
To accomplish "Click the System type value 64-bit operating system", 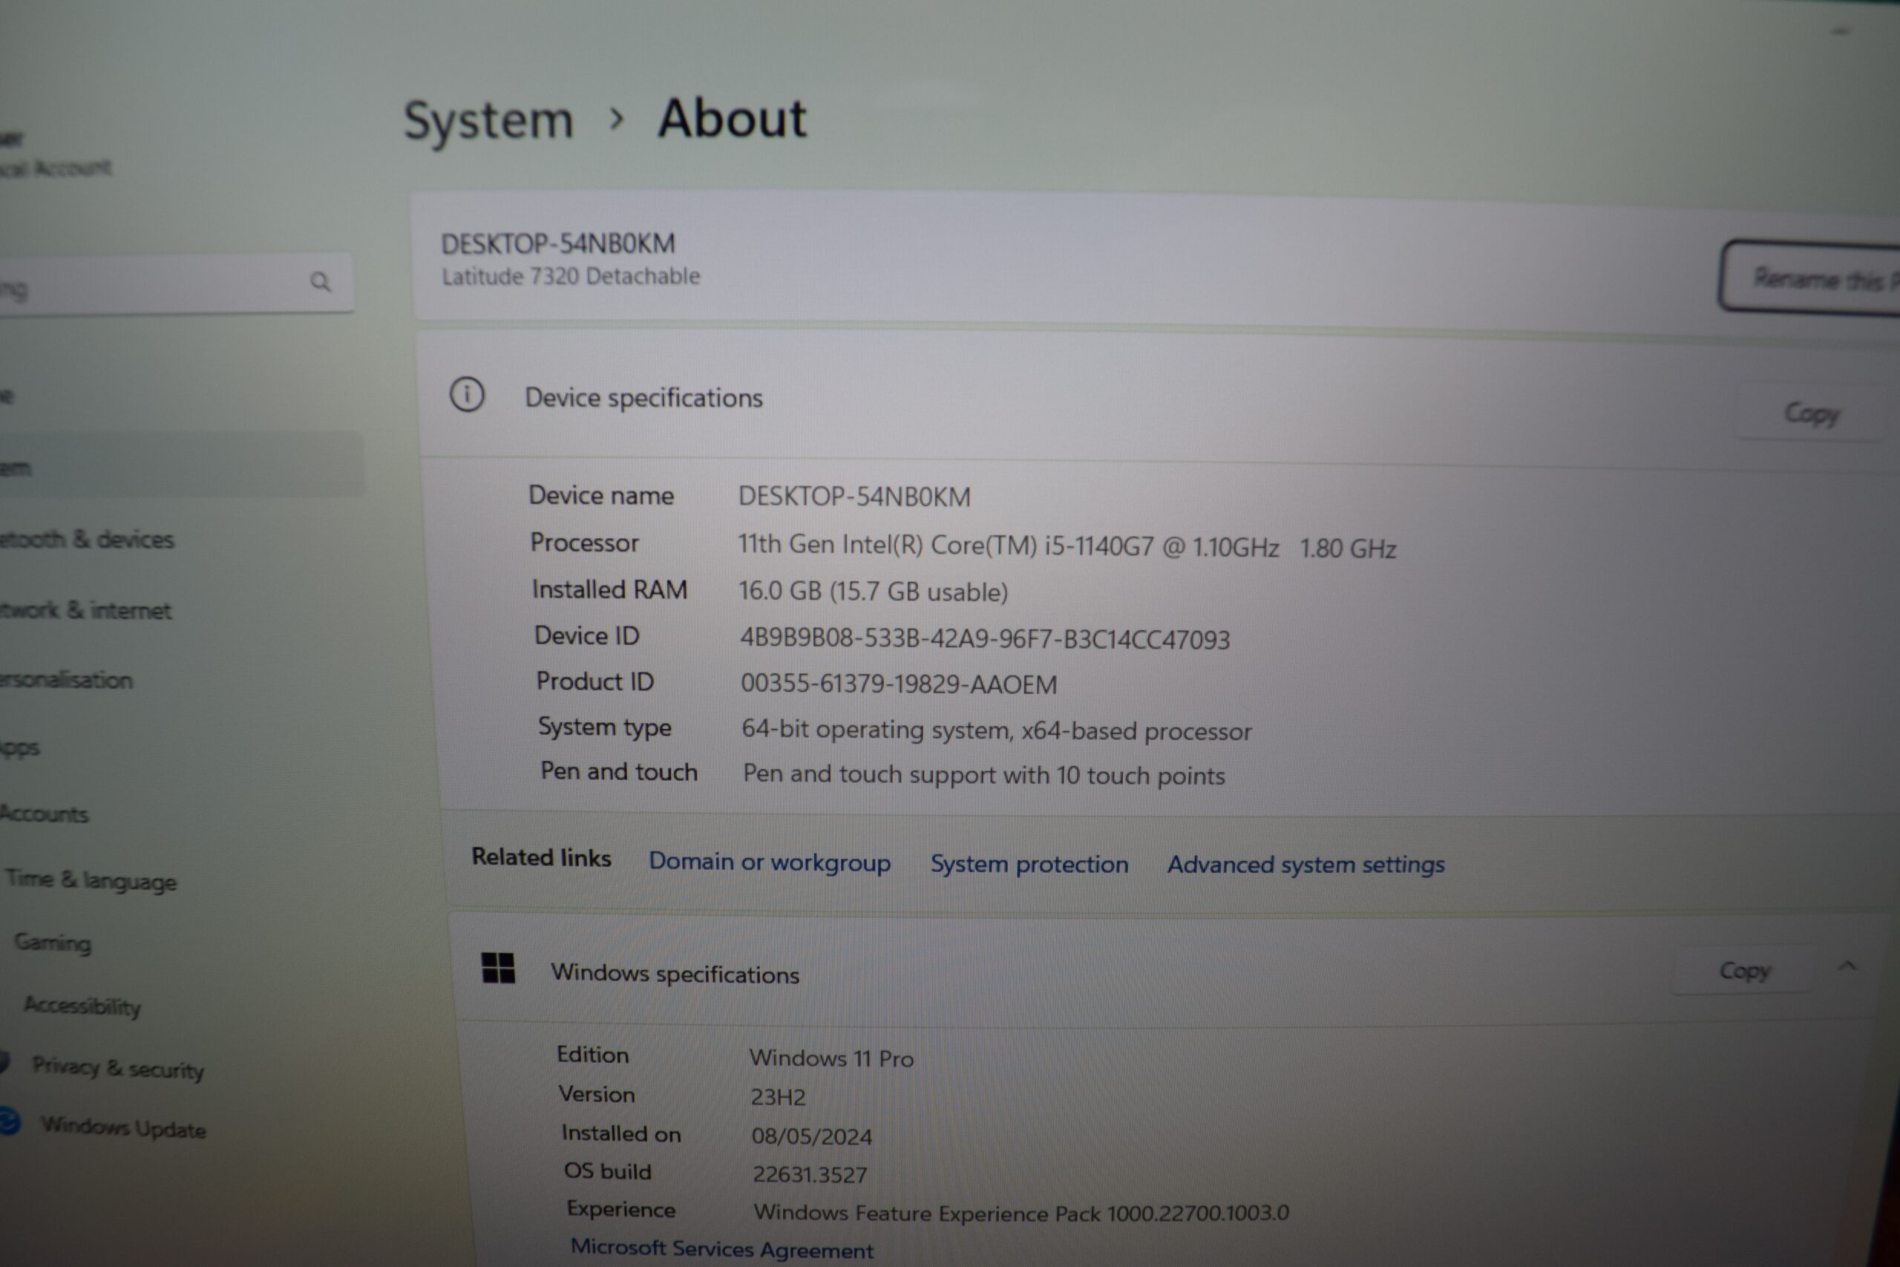I will (x=996, y=730).
